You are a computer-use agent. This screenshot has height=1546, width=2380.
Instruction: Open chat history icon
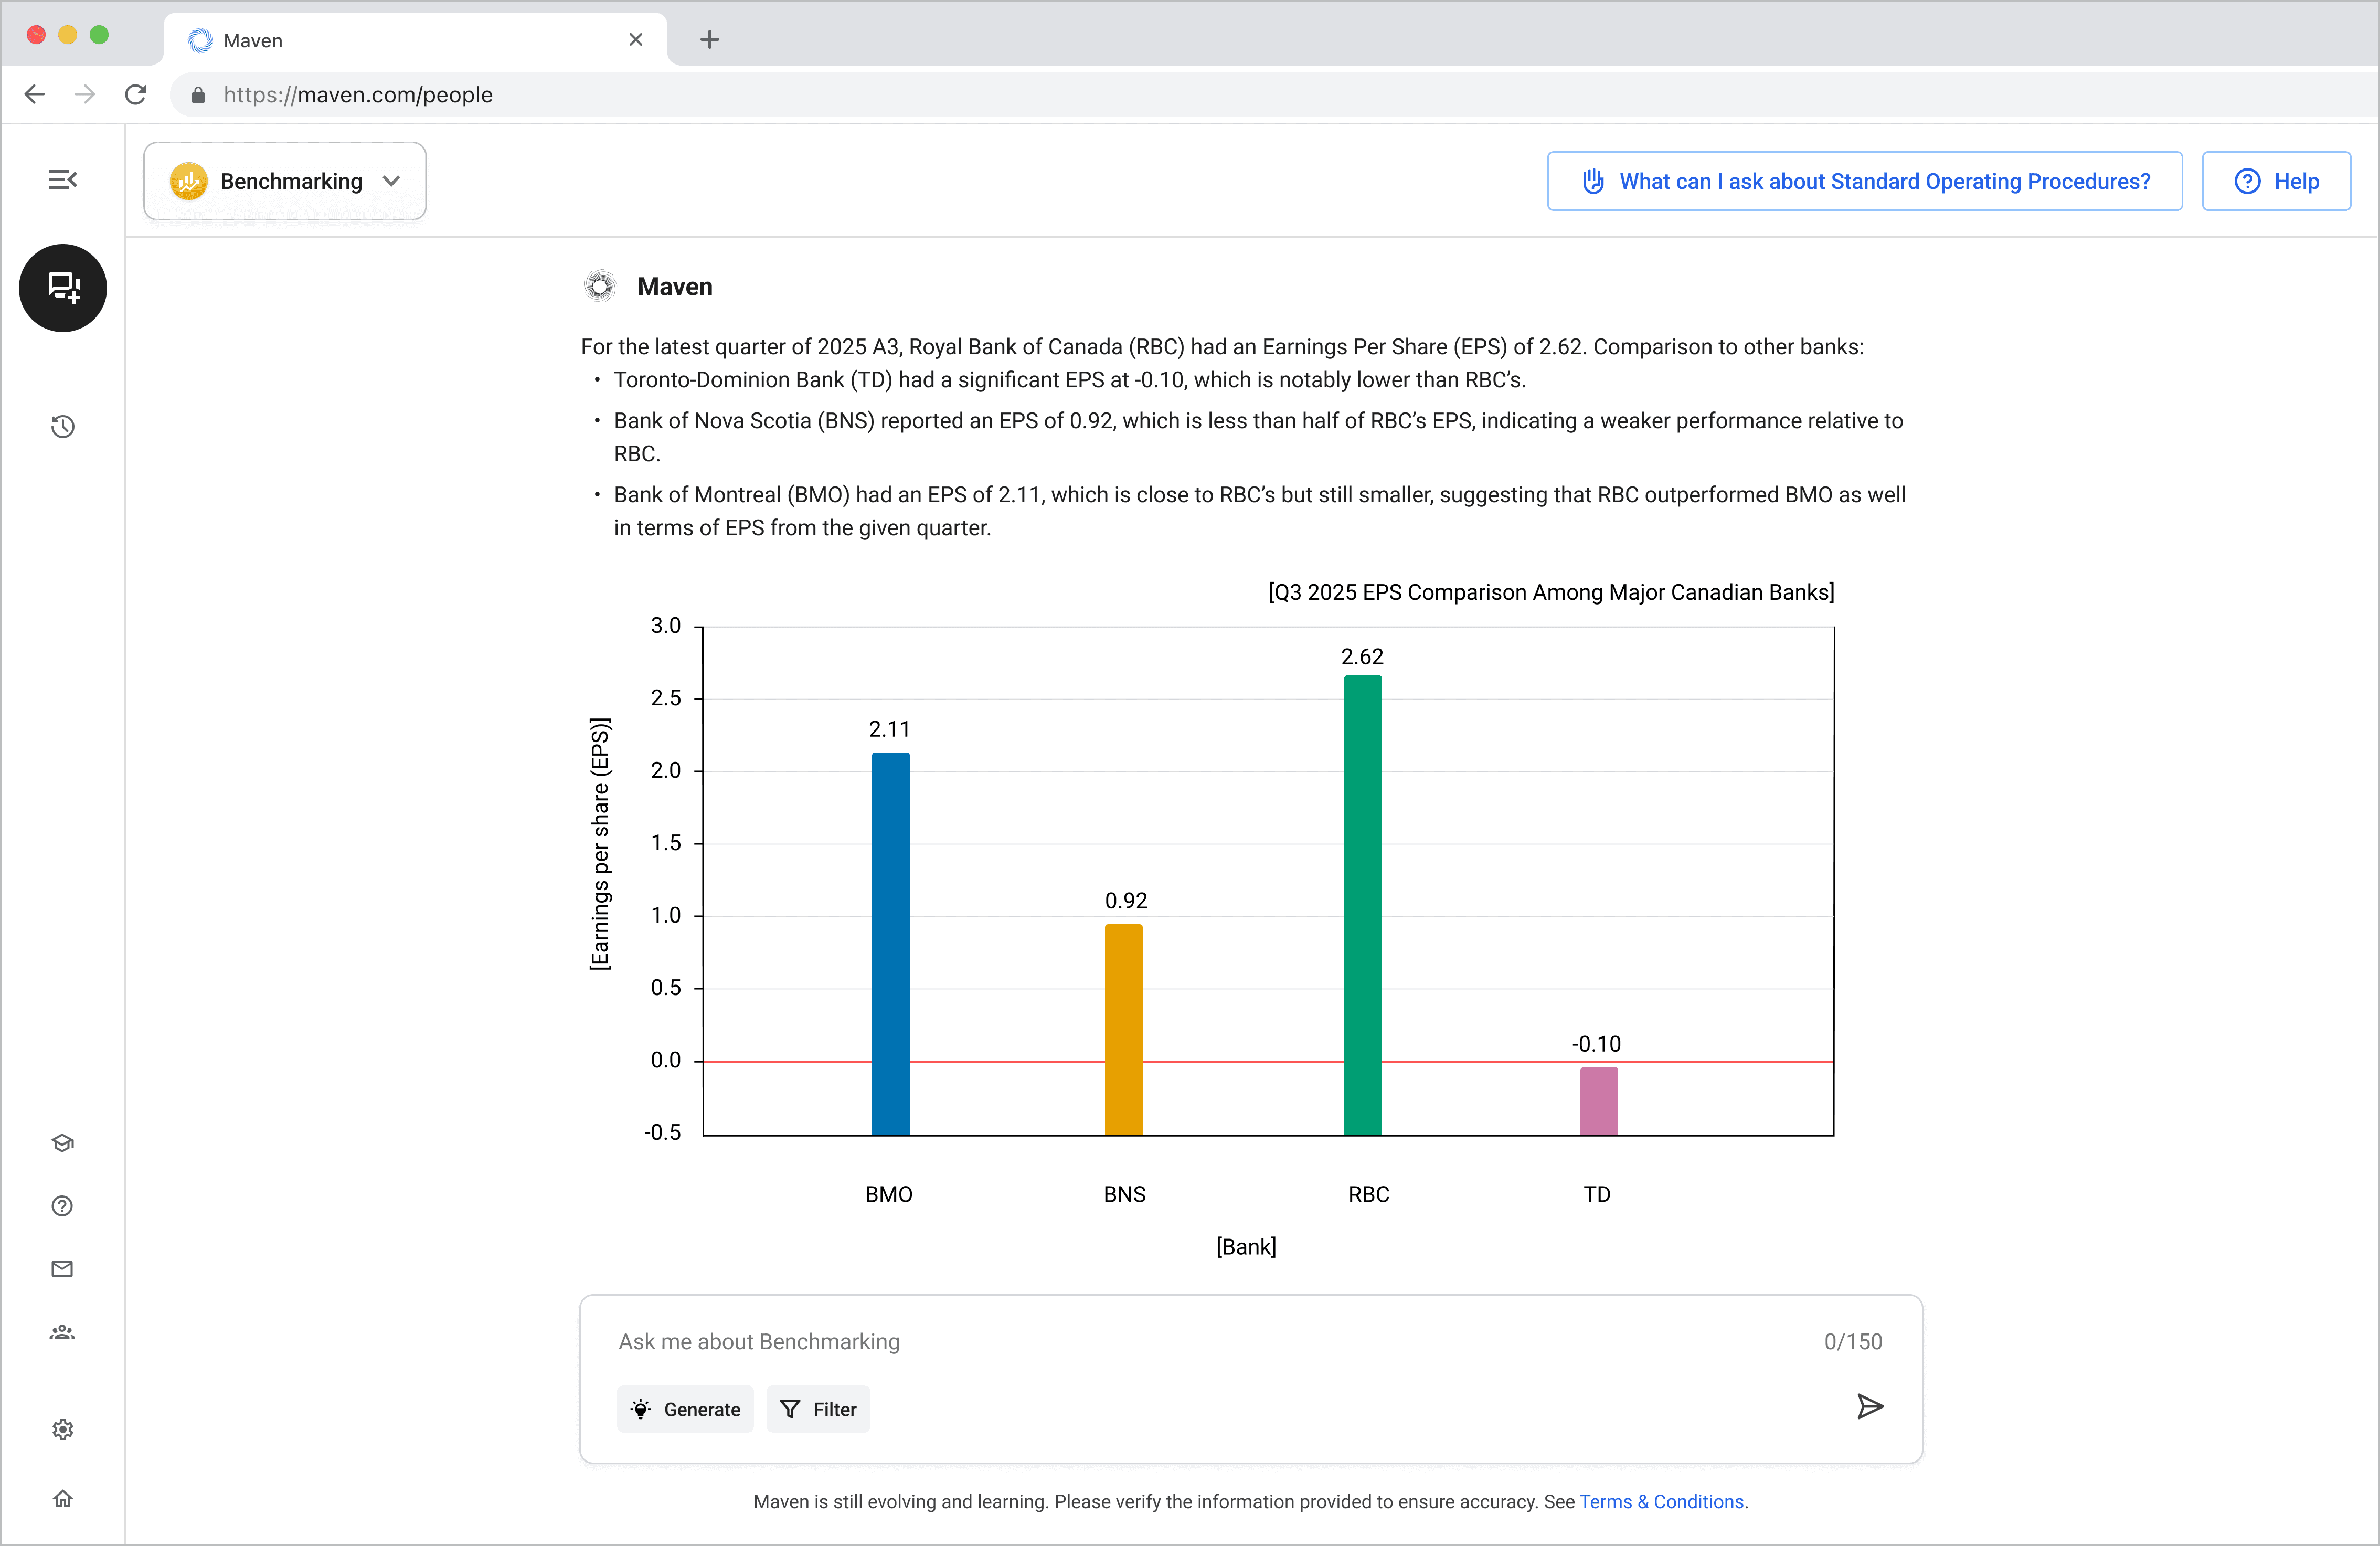(x=63, y=427)
